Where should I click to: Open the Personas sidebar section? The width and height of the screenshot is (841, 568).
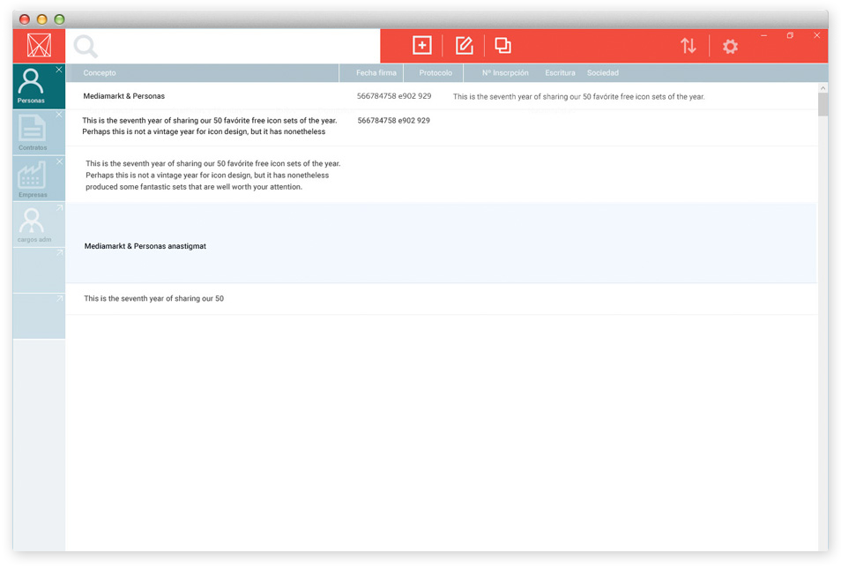click(32, 86)
